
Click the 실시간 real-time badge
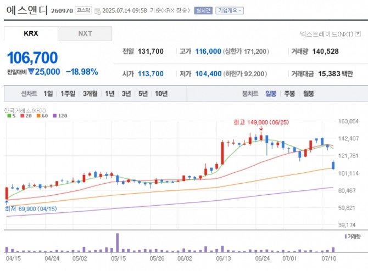(x=203, y=10)
